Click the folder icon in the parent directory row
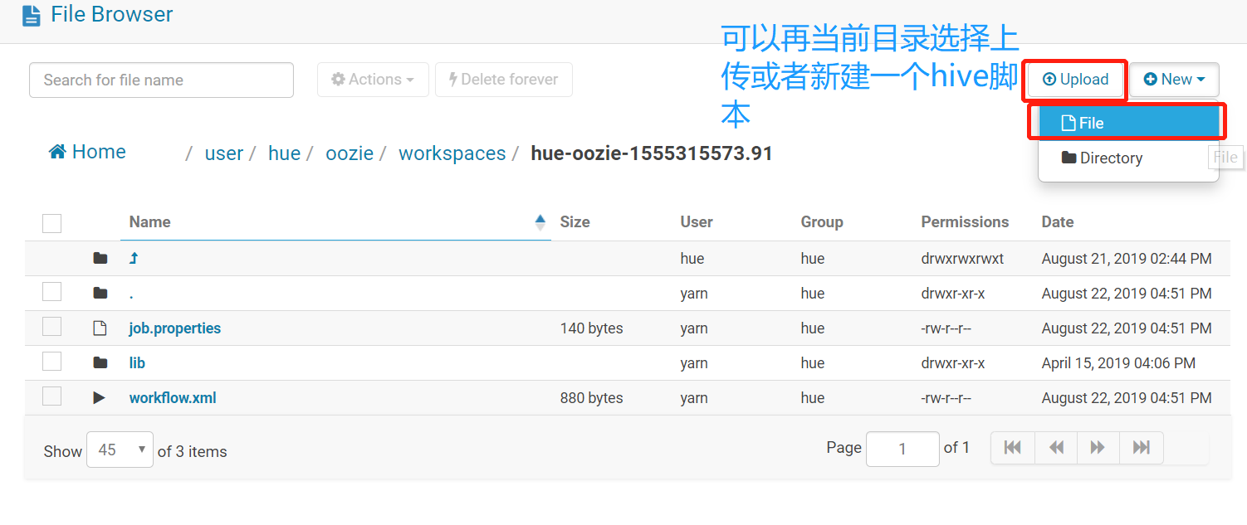Image resolution: width=1247 pixels, height=525 pixels. click(x=100, y=259)
